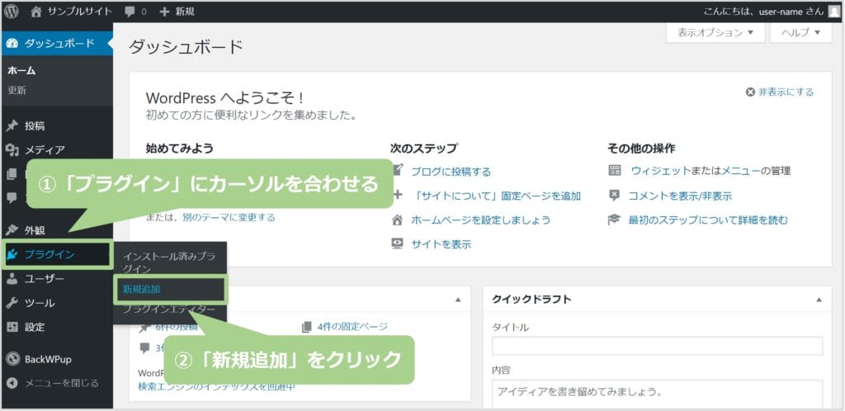Click 「サイトについて」固定ページを追加 link
The image size is (845, 411).
[496, 196]
